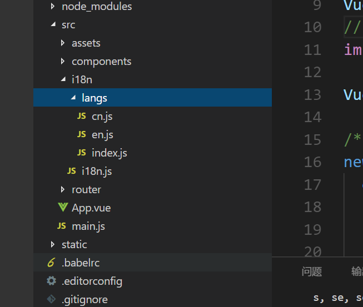Click the Babel icon beside .babelrc
363x307 pixels.
pyautogui.click(x=51, y=263)
